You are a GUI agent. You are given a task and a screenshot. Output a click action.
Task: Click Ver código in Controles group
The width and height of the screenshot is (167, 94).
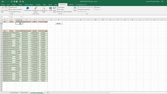tap(60, 9)
